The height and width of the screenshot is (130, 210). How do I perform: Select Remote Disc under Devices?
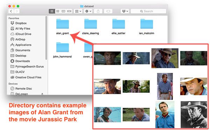tap(21, 89)
